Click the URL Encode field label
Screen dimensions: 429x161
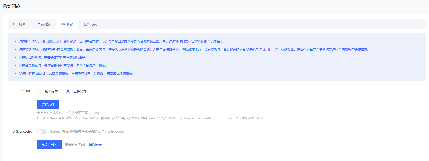(22, 131)
